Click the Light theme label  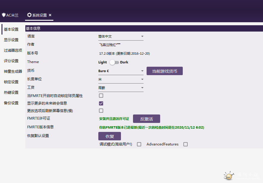coord(103,62)
